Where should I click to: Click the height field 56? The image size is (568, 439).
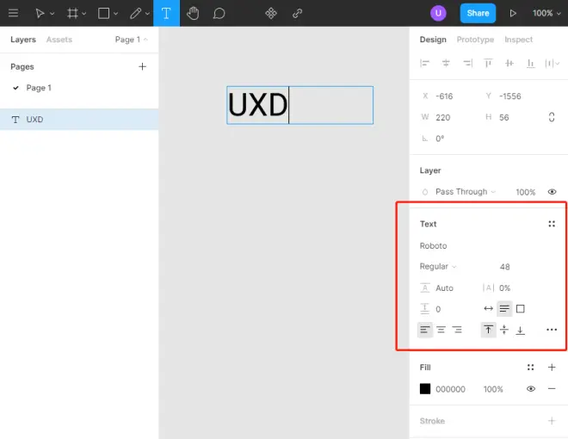coord(503,118)
